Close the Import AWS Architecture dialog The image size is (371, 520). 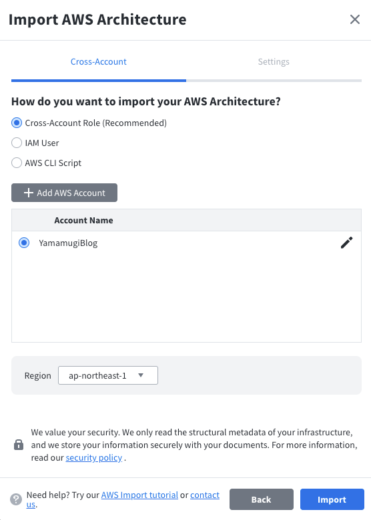click(355, 19)
